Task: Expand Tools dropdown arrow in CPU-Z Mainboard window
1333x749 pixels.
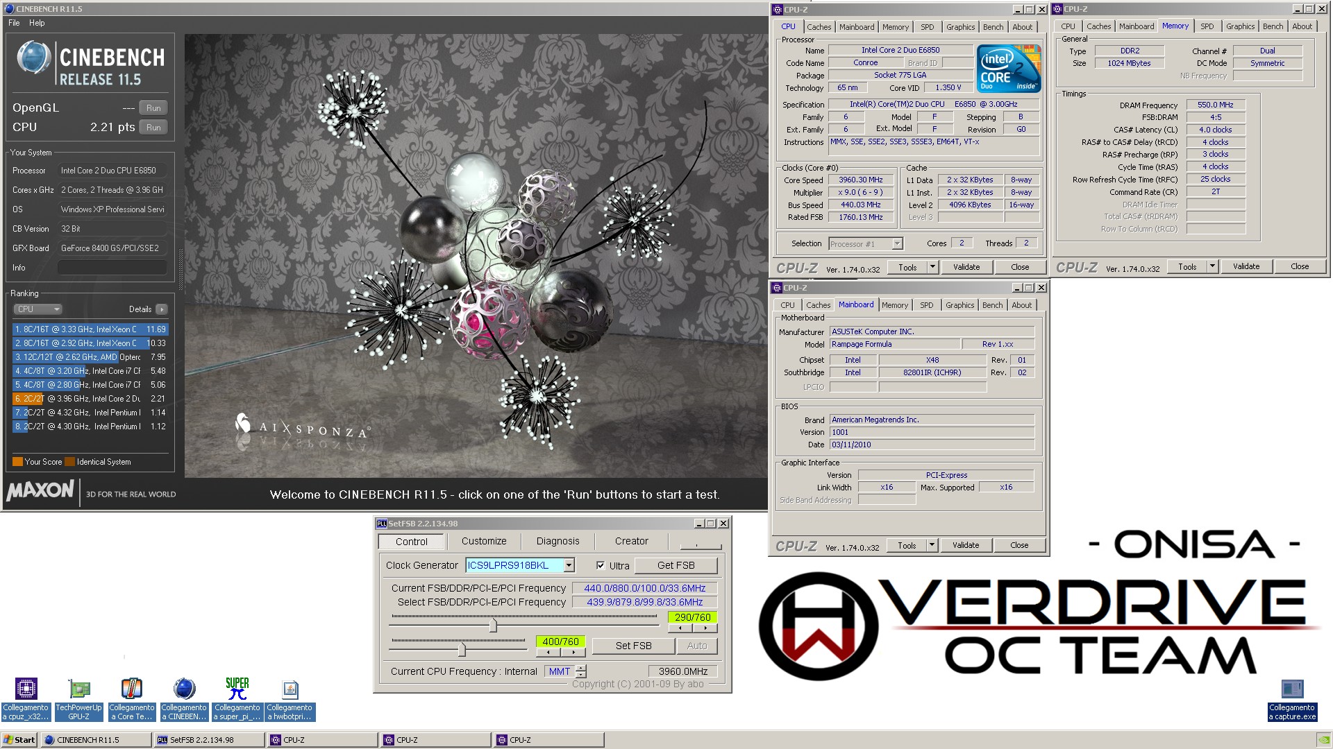Action: (932, 545)
